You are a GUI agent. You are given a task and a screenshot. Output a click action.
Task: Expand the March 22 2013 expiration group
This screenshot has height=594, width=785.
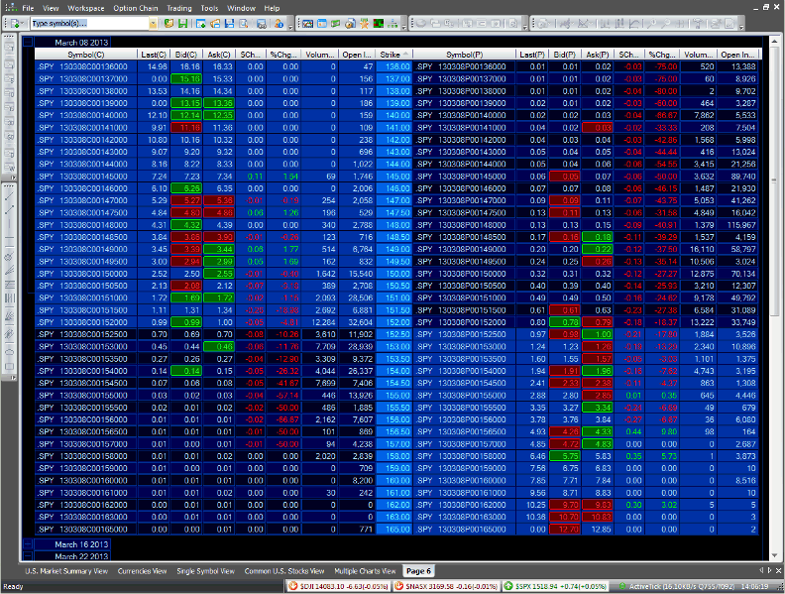click(x=28, y=556)
